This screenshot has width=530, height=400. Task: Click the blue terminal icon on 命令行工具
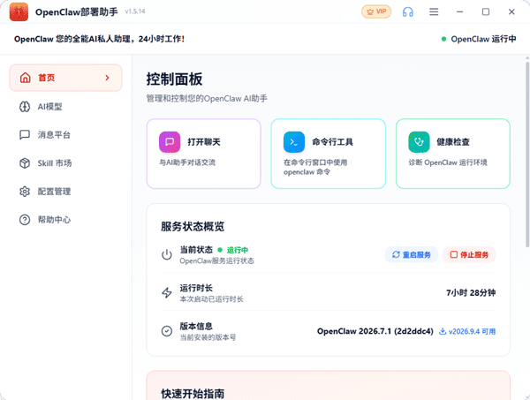click(x=294, y=142)
